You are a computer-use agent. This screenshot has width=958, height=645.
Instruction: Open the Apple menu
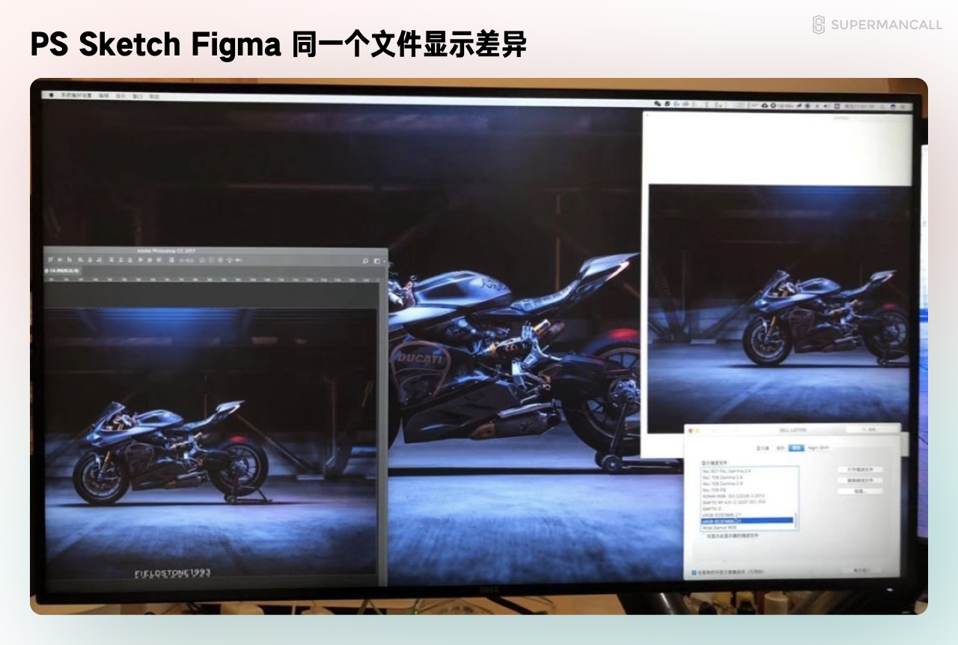(x=51, y=96)
